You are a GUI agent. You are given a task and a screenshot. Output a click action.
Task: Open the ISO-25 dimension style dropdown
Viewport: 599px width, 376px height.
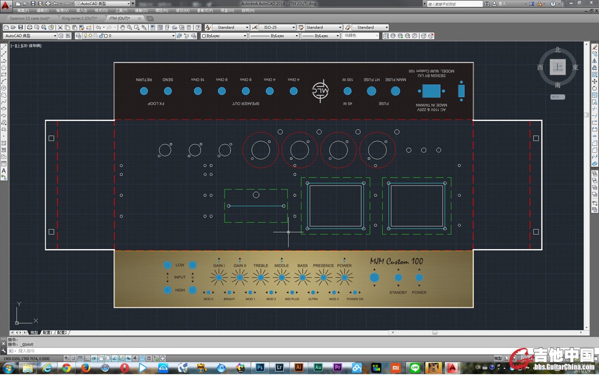point(271,27)
